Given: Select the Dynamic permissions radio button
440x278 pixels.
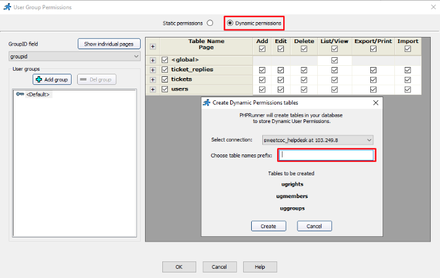Looking at the screenshot, I should pos(230,23).
